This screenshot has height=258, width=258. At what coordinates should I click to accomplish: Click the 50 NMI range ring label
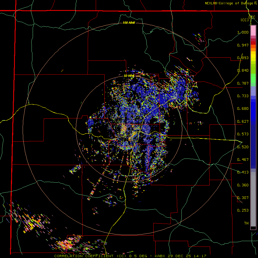(129, 76)
